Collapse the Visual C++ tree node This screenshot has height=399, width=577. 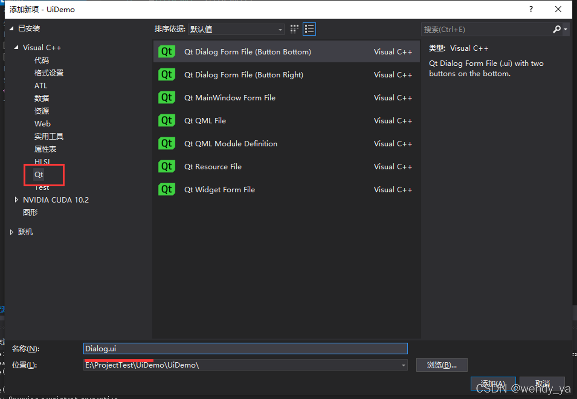(x=17, y=48)
